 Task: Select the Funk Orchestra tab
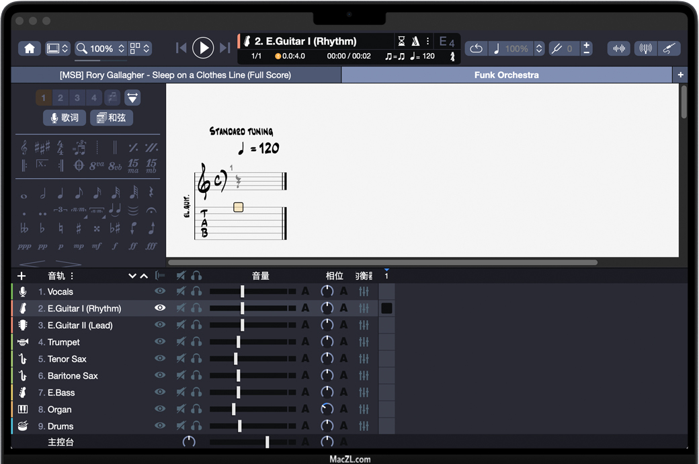click(506, 75)
